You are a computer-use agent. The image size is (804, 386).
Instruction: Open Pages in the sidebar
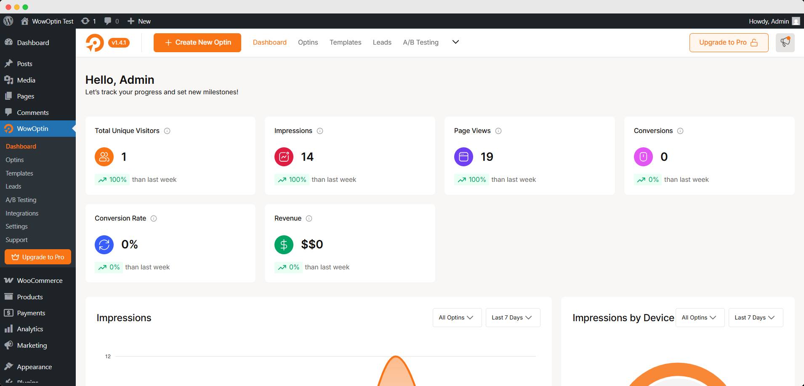click(38, 96)
